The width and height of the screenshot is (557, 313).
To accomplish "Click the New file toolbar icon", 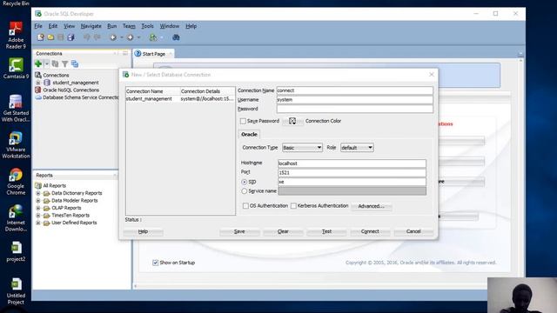I will click(41, 37).
